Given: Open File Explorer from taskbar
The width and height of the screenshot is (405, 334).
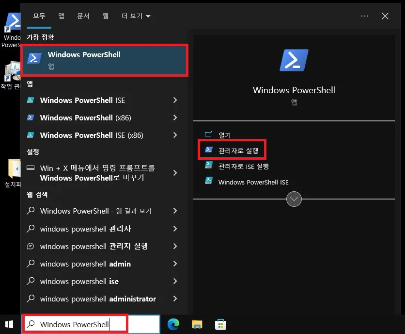Looking at the screenshot, I should coord(197,324).
